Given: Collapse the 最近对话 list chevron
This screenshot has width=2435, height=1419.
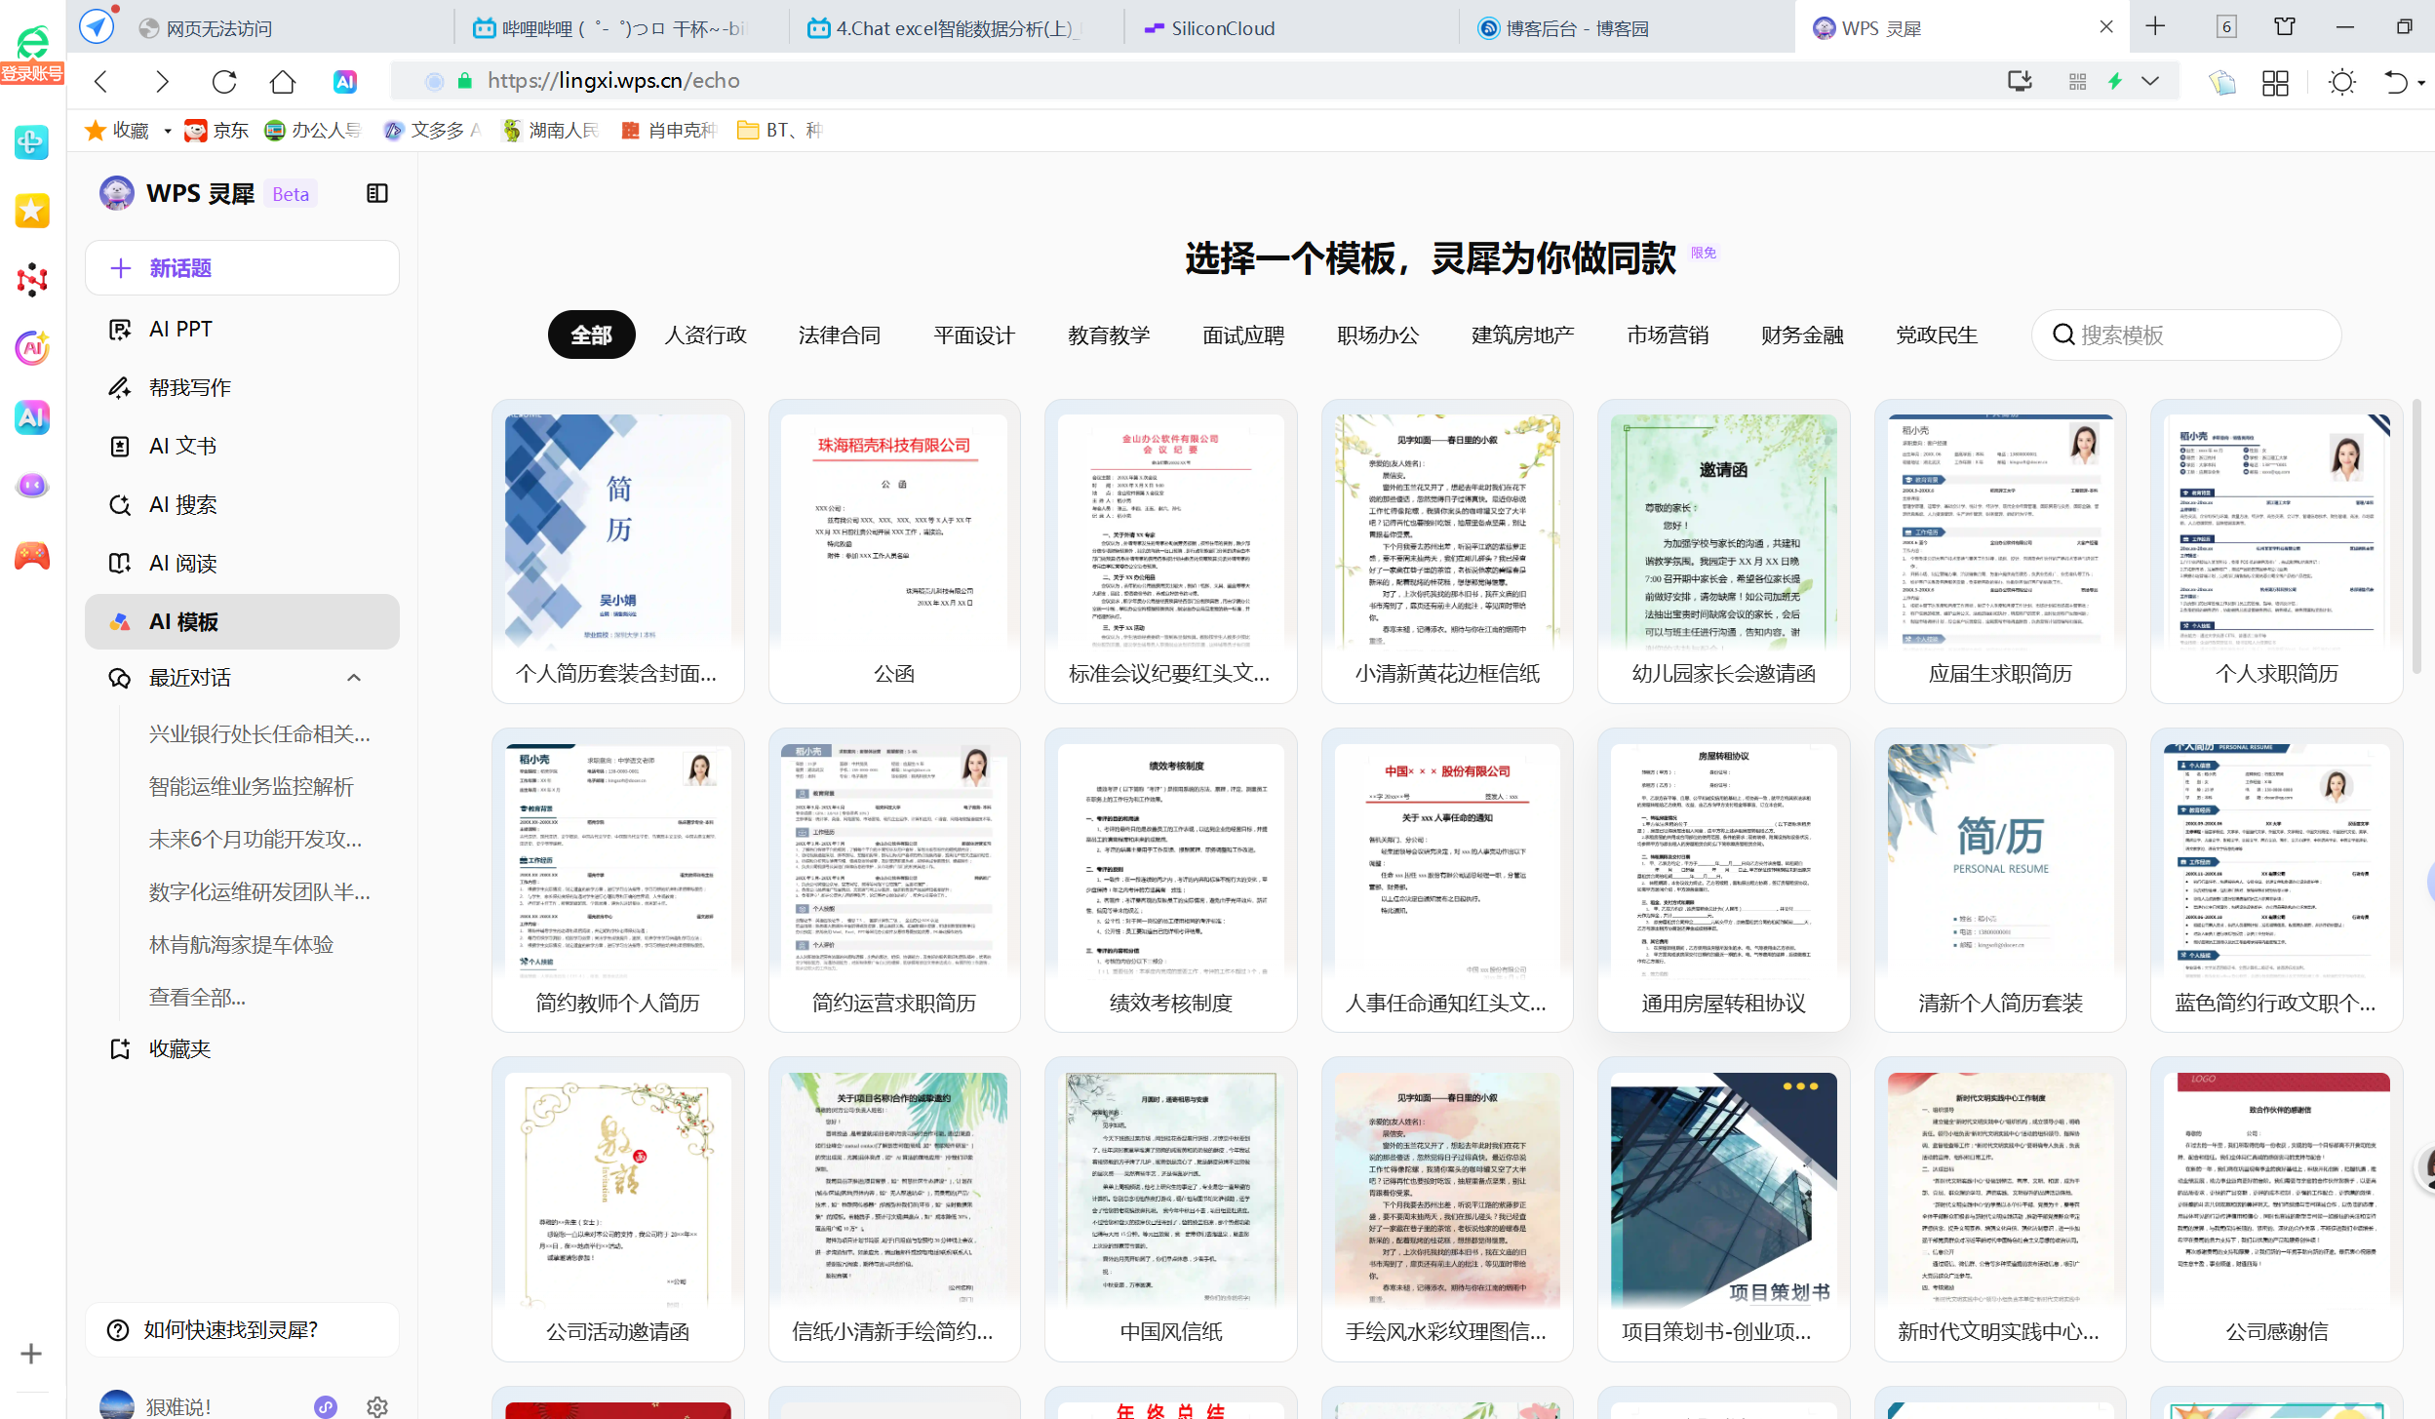Looking at the screenshot, I should (x=354, y=677).
